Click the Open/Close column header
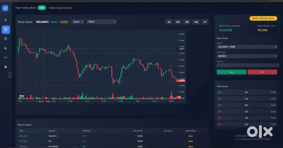283x148 pixels. (x=190, y=131)
